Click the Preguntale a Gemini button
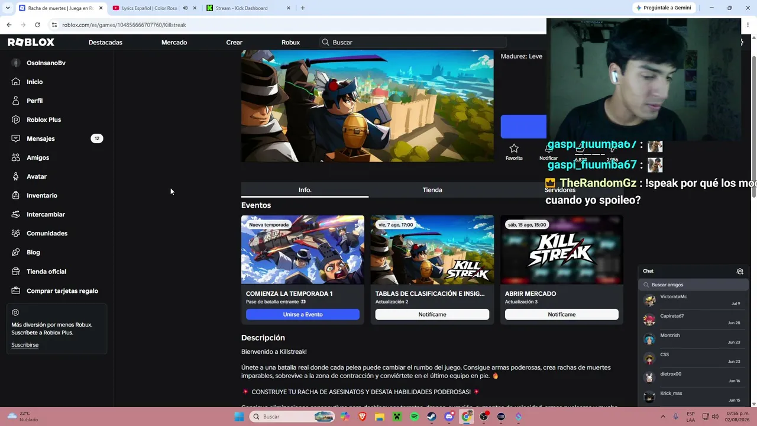The image size is (757, 426). point(663,8)
